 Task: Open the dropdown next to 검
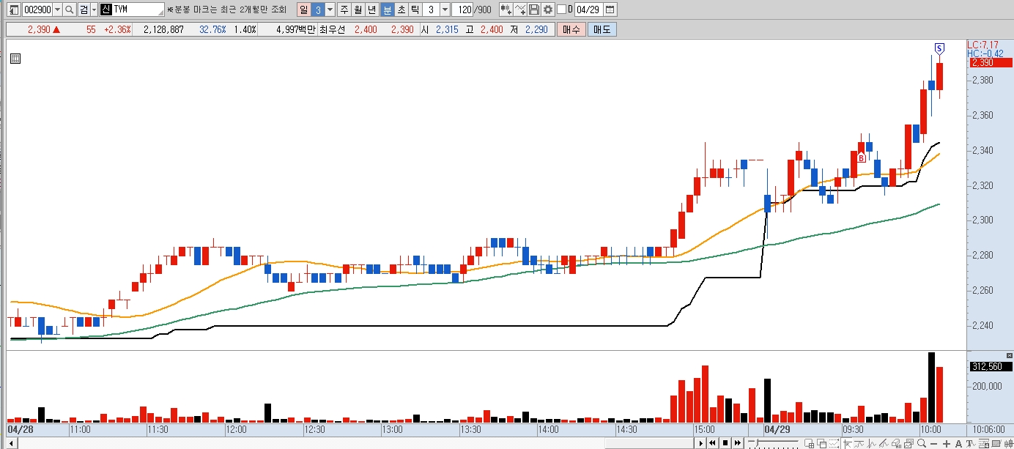(94, 10)
